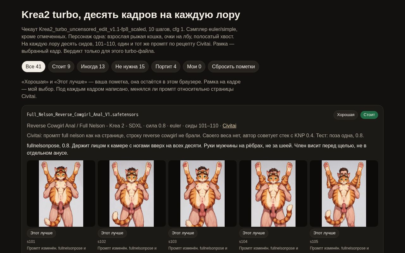Click the "Krea2 turbo" page heading
Viewport: 405px width, 253px height.
pos(131,15)
